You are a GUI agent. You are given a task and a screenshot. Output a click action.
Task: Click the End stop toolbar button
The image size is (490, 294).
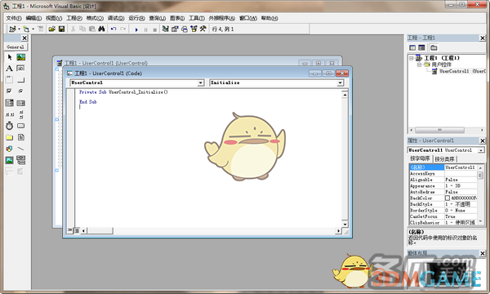pyautogui.click(x=154, y=29)
